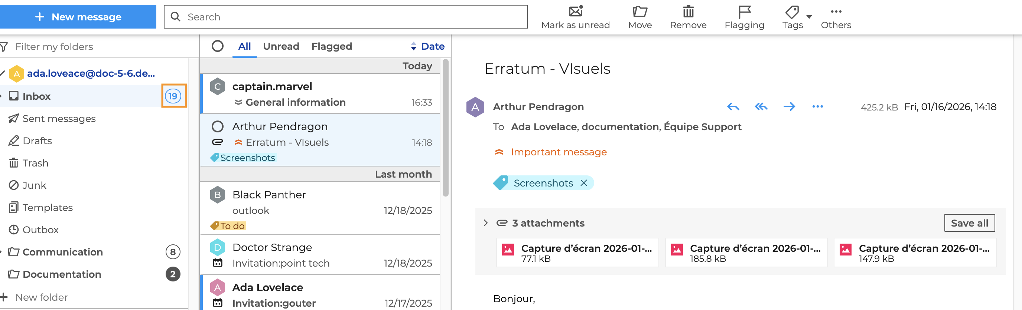This screenshot has height=310, width=1022.
Task: Click the Save all attachments button
Action: click(x=969, y=223)
